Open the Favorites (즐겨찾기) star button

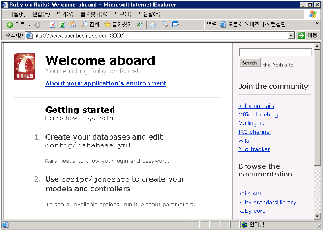(118, 25)
